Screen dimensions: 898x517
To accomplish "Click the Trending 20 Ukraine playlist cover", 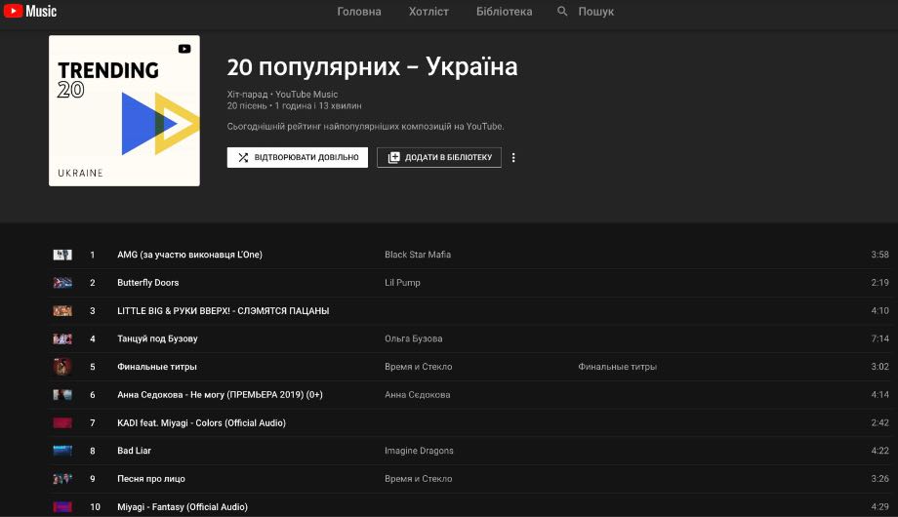I will (124, 110).
